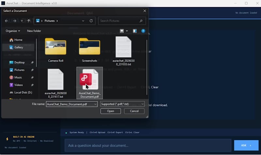This screenshot has height=155, width=261.
Task: Click No document loaded in header
Action: [246, 13]
